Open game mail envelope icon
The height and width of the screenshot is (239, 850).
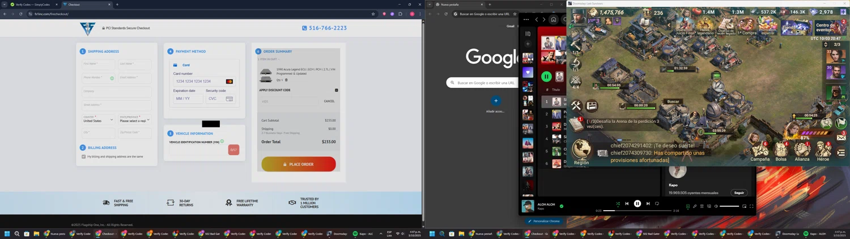coord(841,137)
